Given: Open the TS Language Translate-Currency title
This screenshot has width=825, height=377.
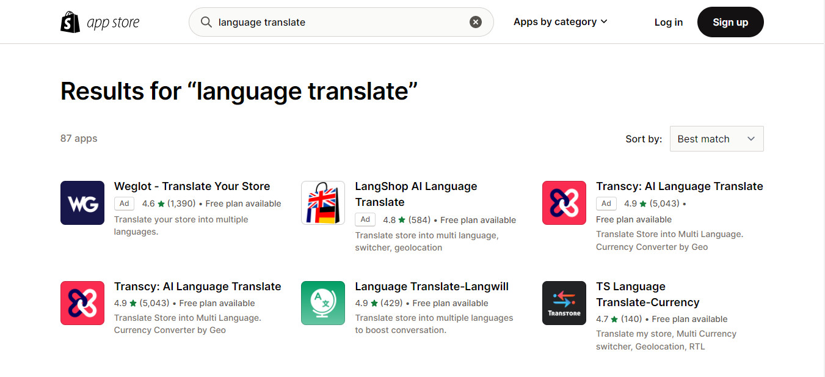Looking at the screenshot, I should point(648,295).
